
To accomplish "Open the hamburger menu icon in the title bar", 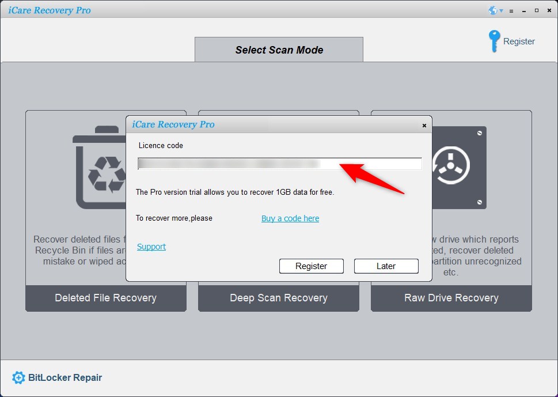I will pyautogui.click(x=511, y=11).
